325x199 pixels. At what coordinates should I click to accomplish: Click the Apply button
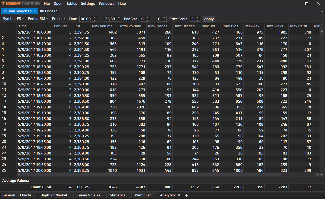tap(209, 19)
